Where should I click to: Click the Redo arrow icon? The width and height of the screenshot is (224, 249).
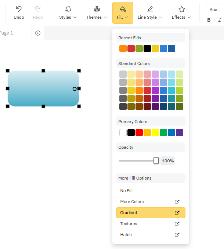(38, 9)
